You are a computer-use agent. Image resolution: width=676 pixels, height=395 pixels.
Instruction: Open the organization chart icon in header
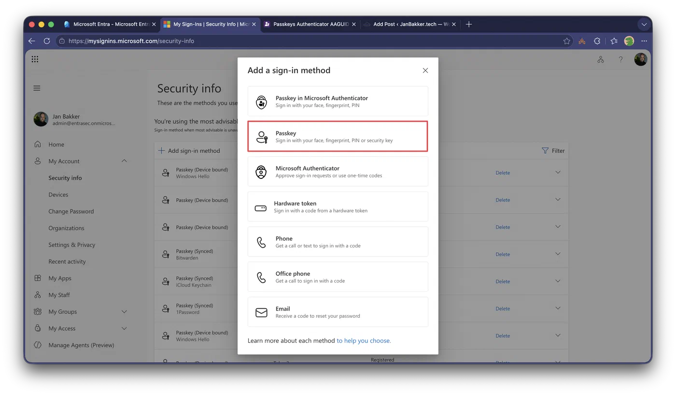601,59
